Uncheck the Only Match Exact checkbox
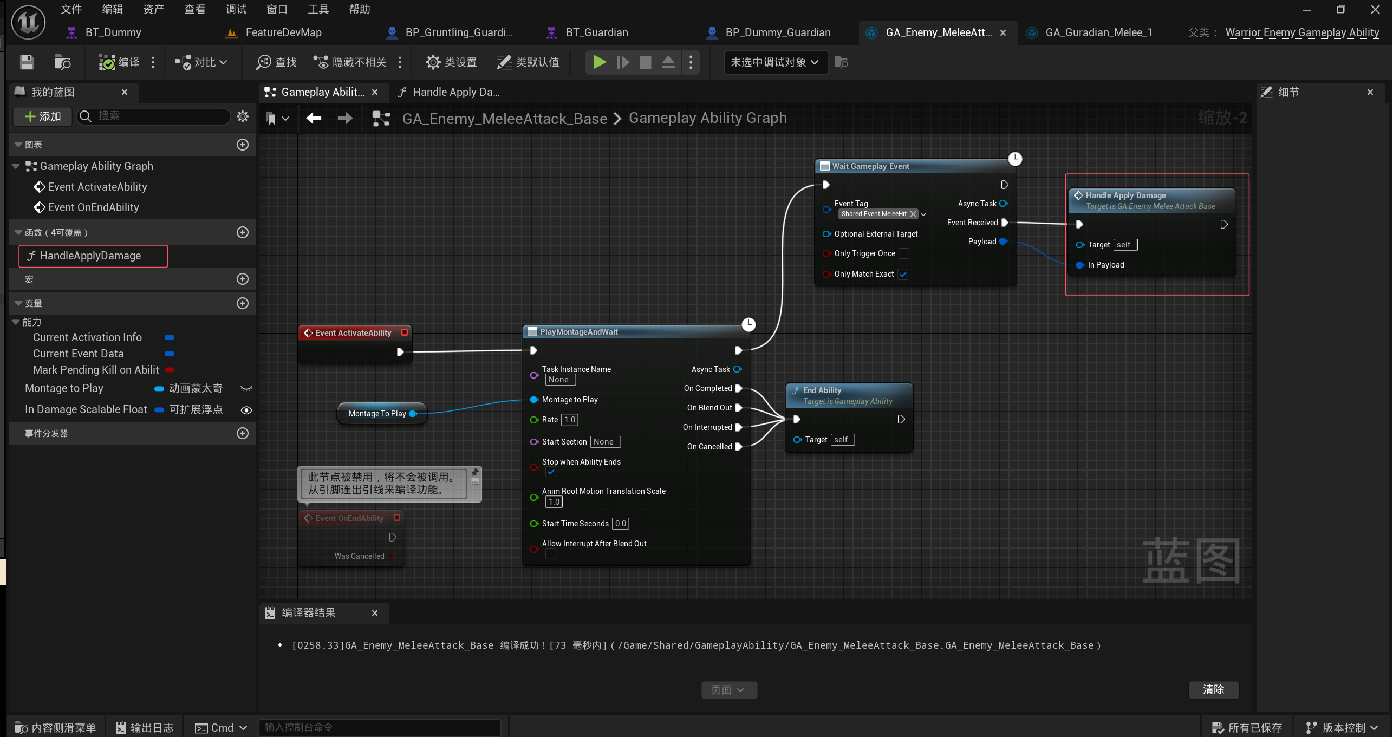Viewport: 1393px width, 737px height. coord(903,274)
